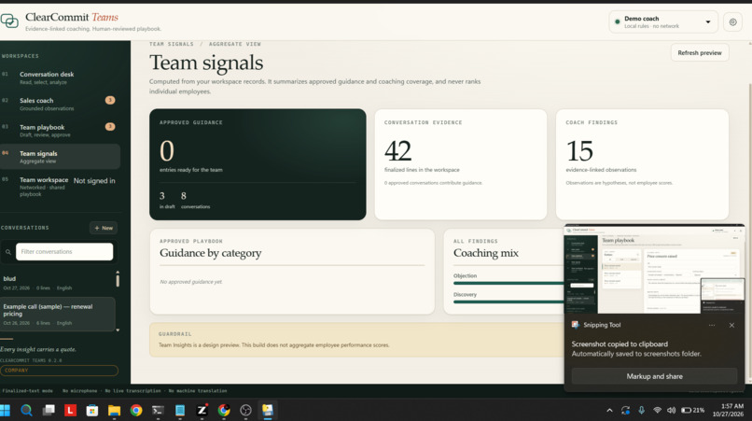Click 'No live transcription' status bar text

point(132,391)
